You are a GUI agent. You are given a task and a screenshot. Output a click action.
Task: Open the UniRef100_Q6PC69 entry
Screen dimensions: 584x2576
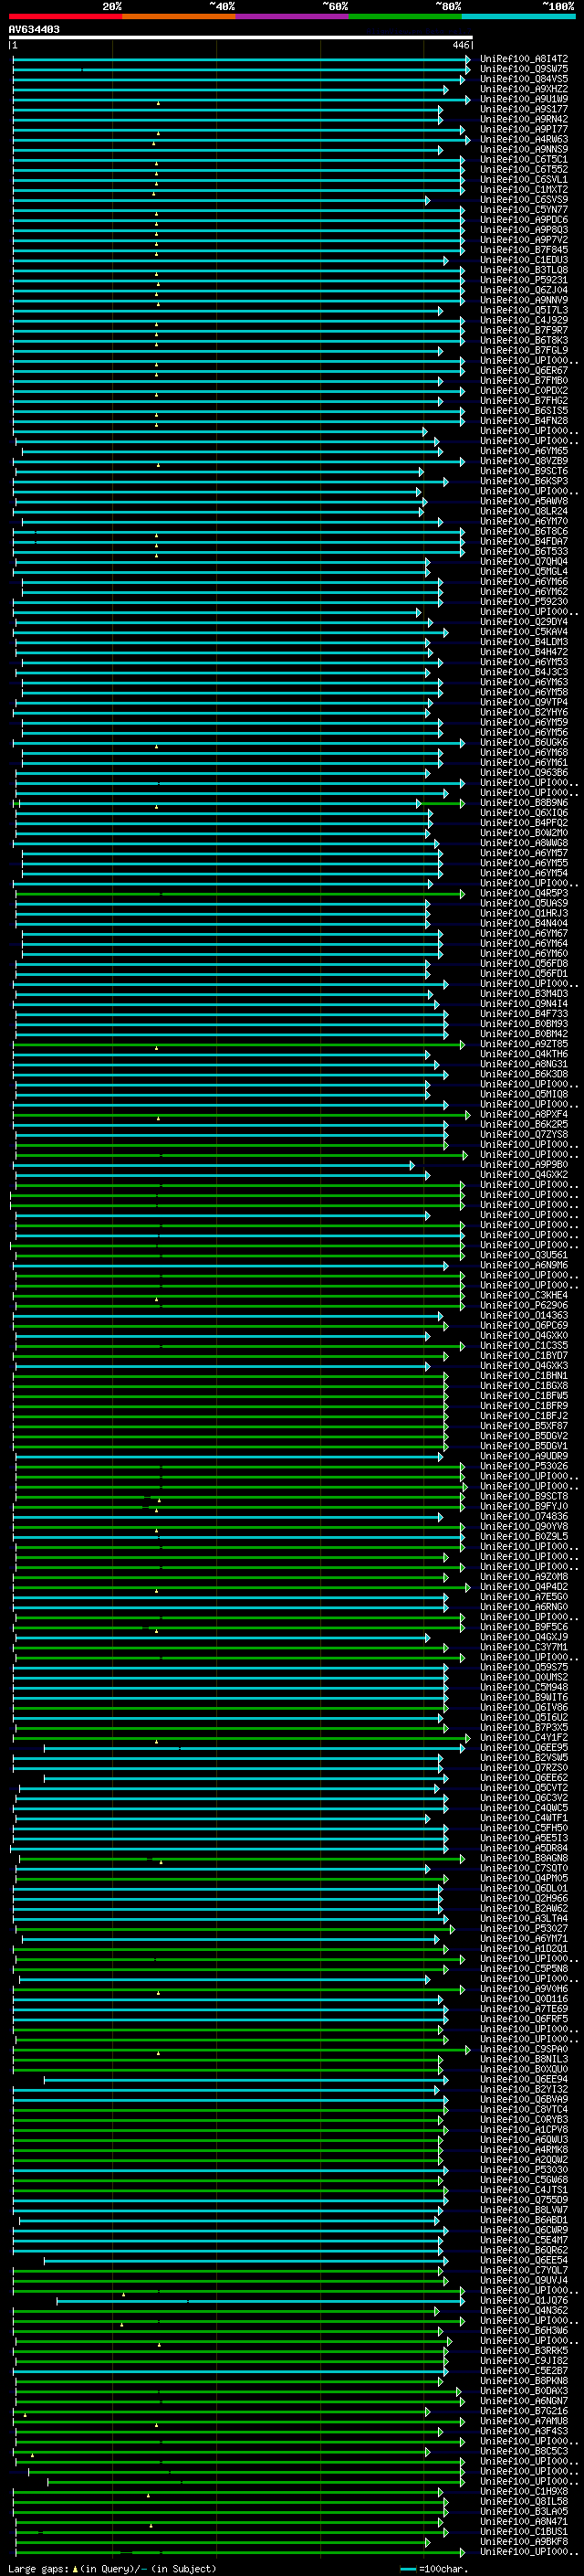click(524, 1325)
